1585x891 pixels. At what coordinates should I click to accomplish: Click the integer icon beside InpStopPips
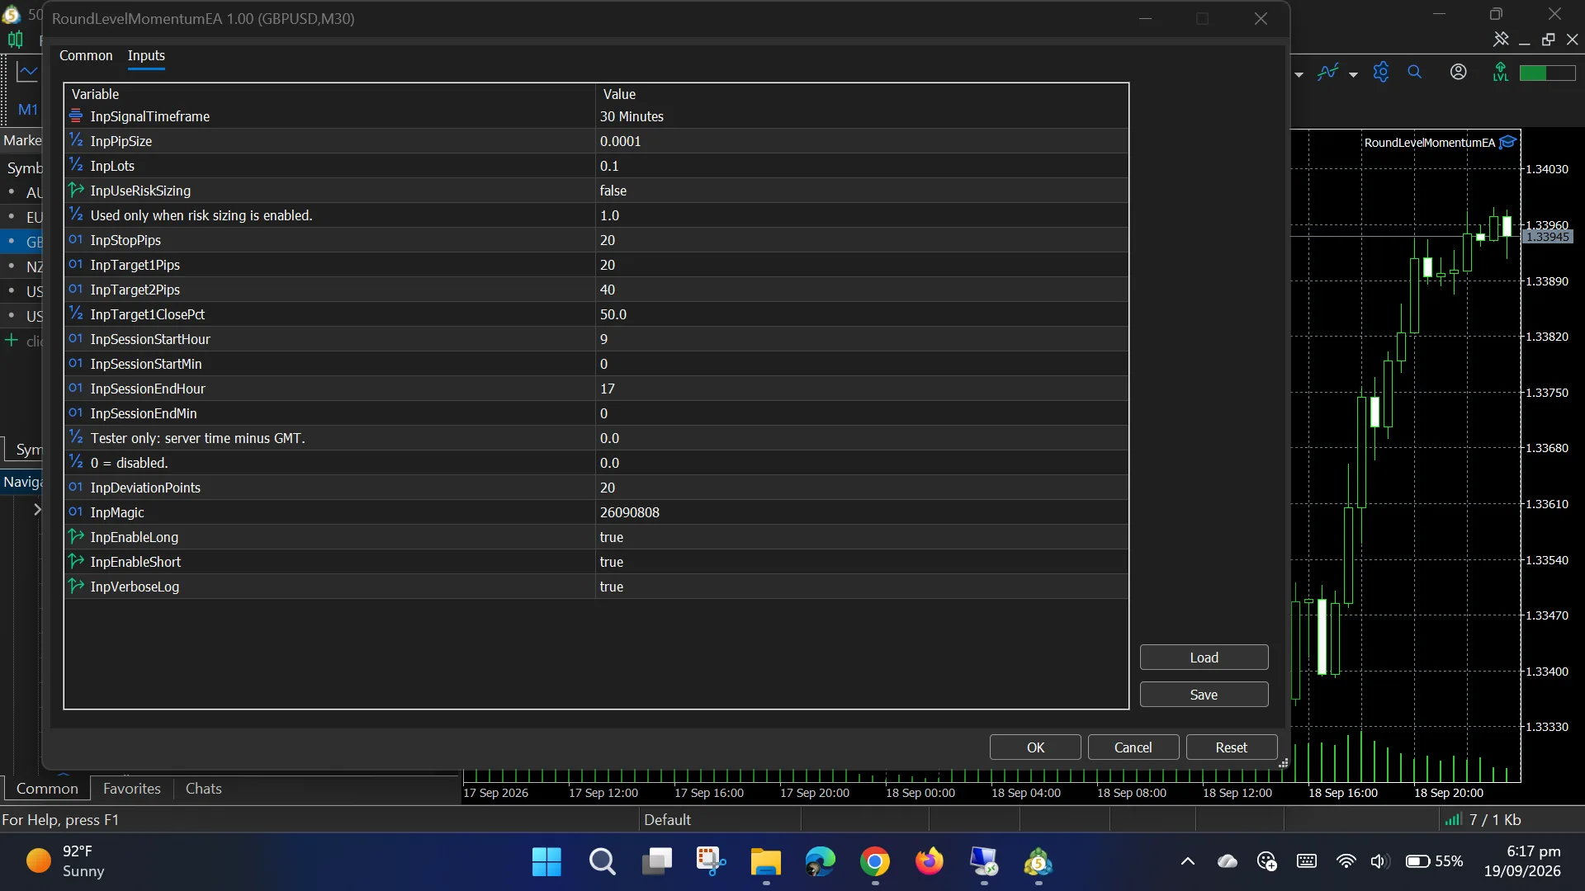[76, 239]
